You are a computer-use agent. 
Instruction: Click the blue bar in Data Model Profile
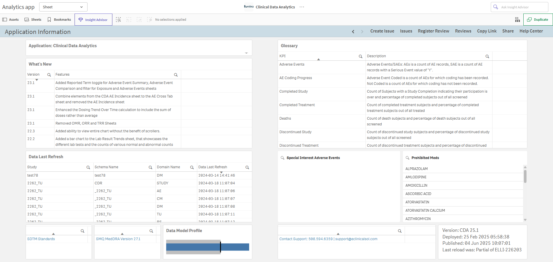(208, 247)
